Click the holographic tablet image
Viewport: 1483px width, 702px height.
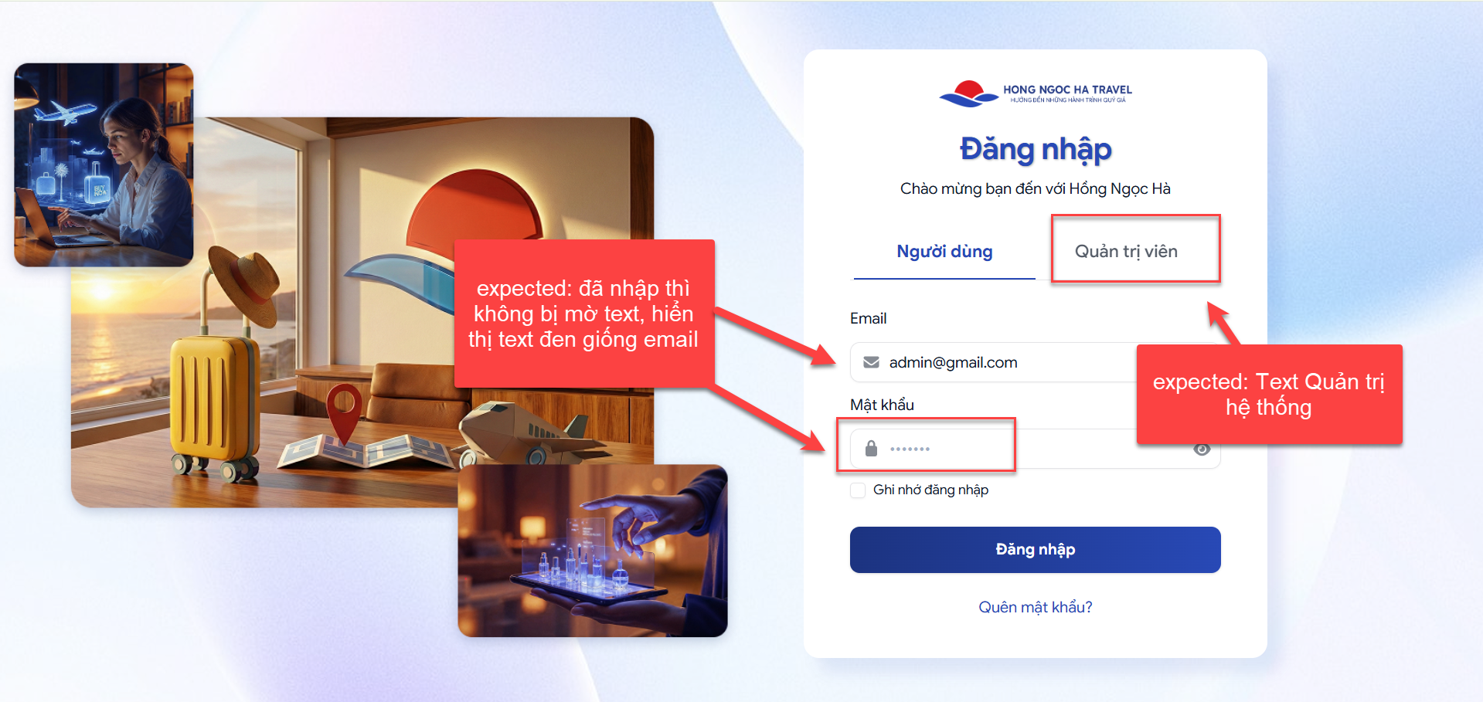point(593,551)
